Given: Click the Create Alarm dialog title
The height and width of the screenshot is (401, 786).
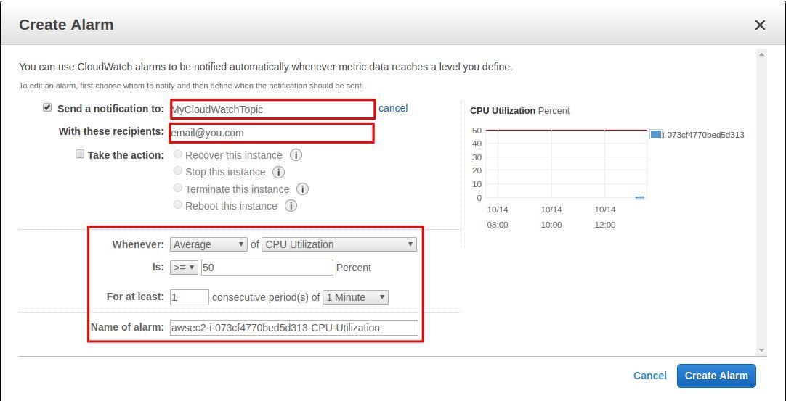Looking at the screenshot, I should point(66,25).
